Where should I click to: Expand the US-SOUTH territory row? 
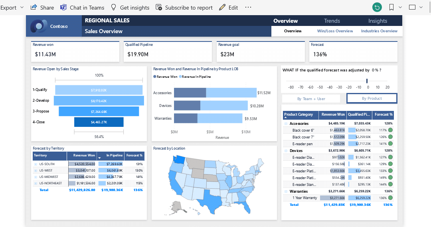pyautogui.click(x=36, y=164)
